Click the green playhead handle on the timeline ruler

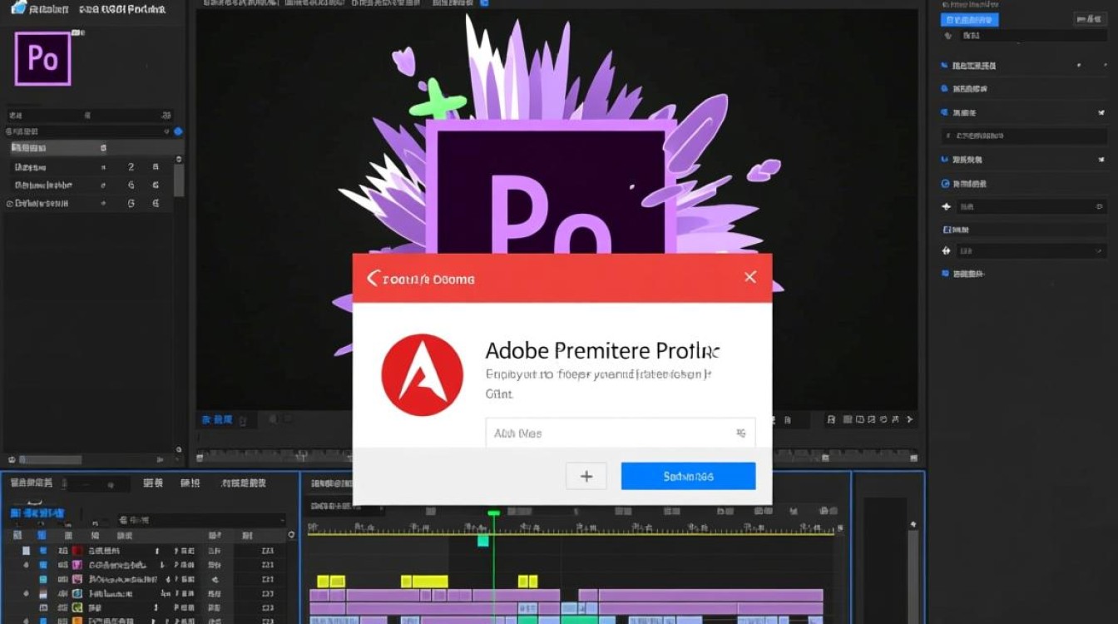click(x=493, y=513)
